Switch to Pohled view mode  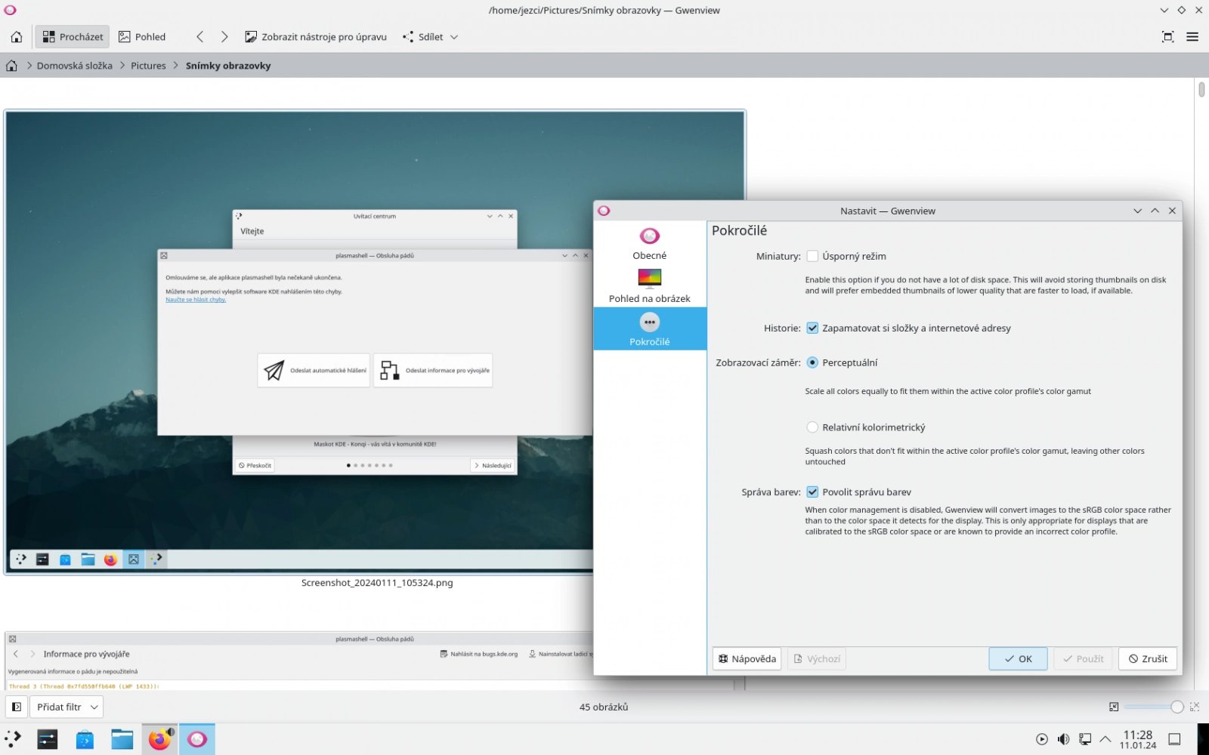click(142, 36)
